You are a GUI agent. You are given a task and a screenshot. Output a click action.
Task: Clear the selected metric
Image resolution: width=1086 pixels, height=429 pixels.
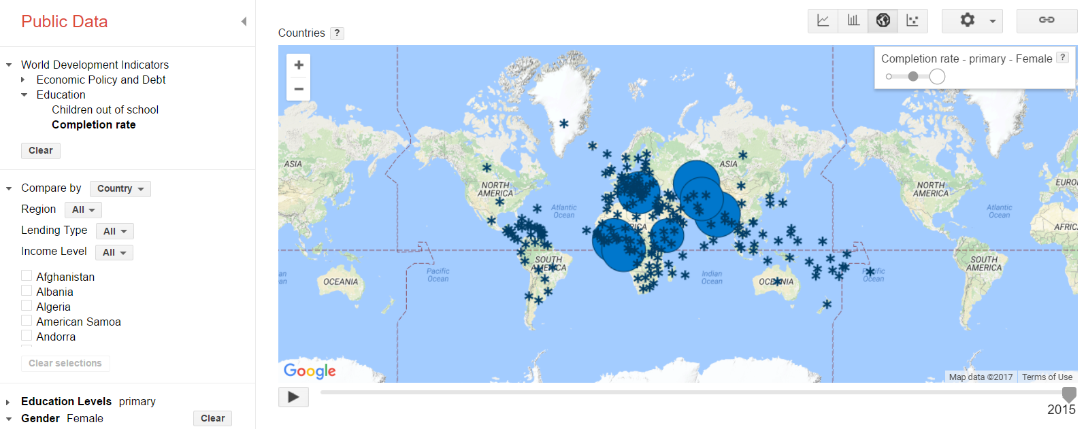coord(41,150)
